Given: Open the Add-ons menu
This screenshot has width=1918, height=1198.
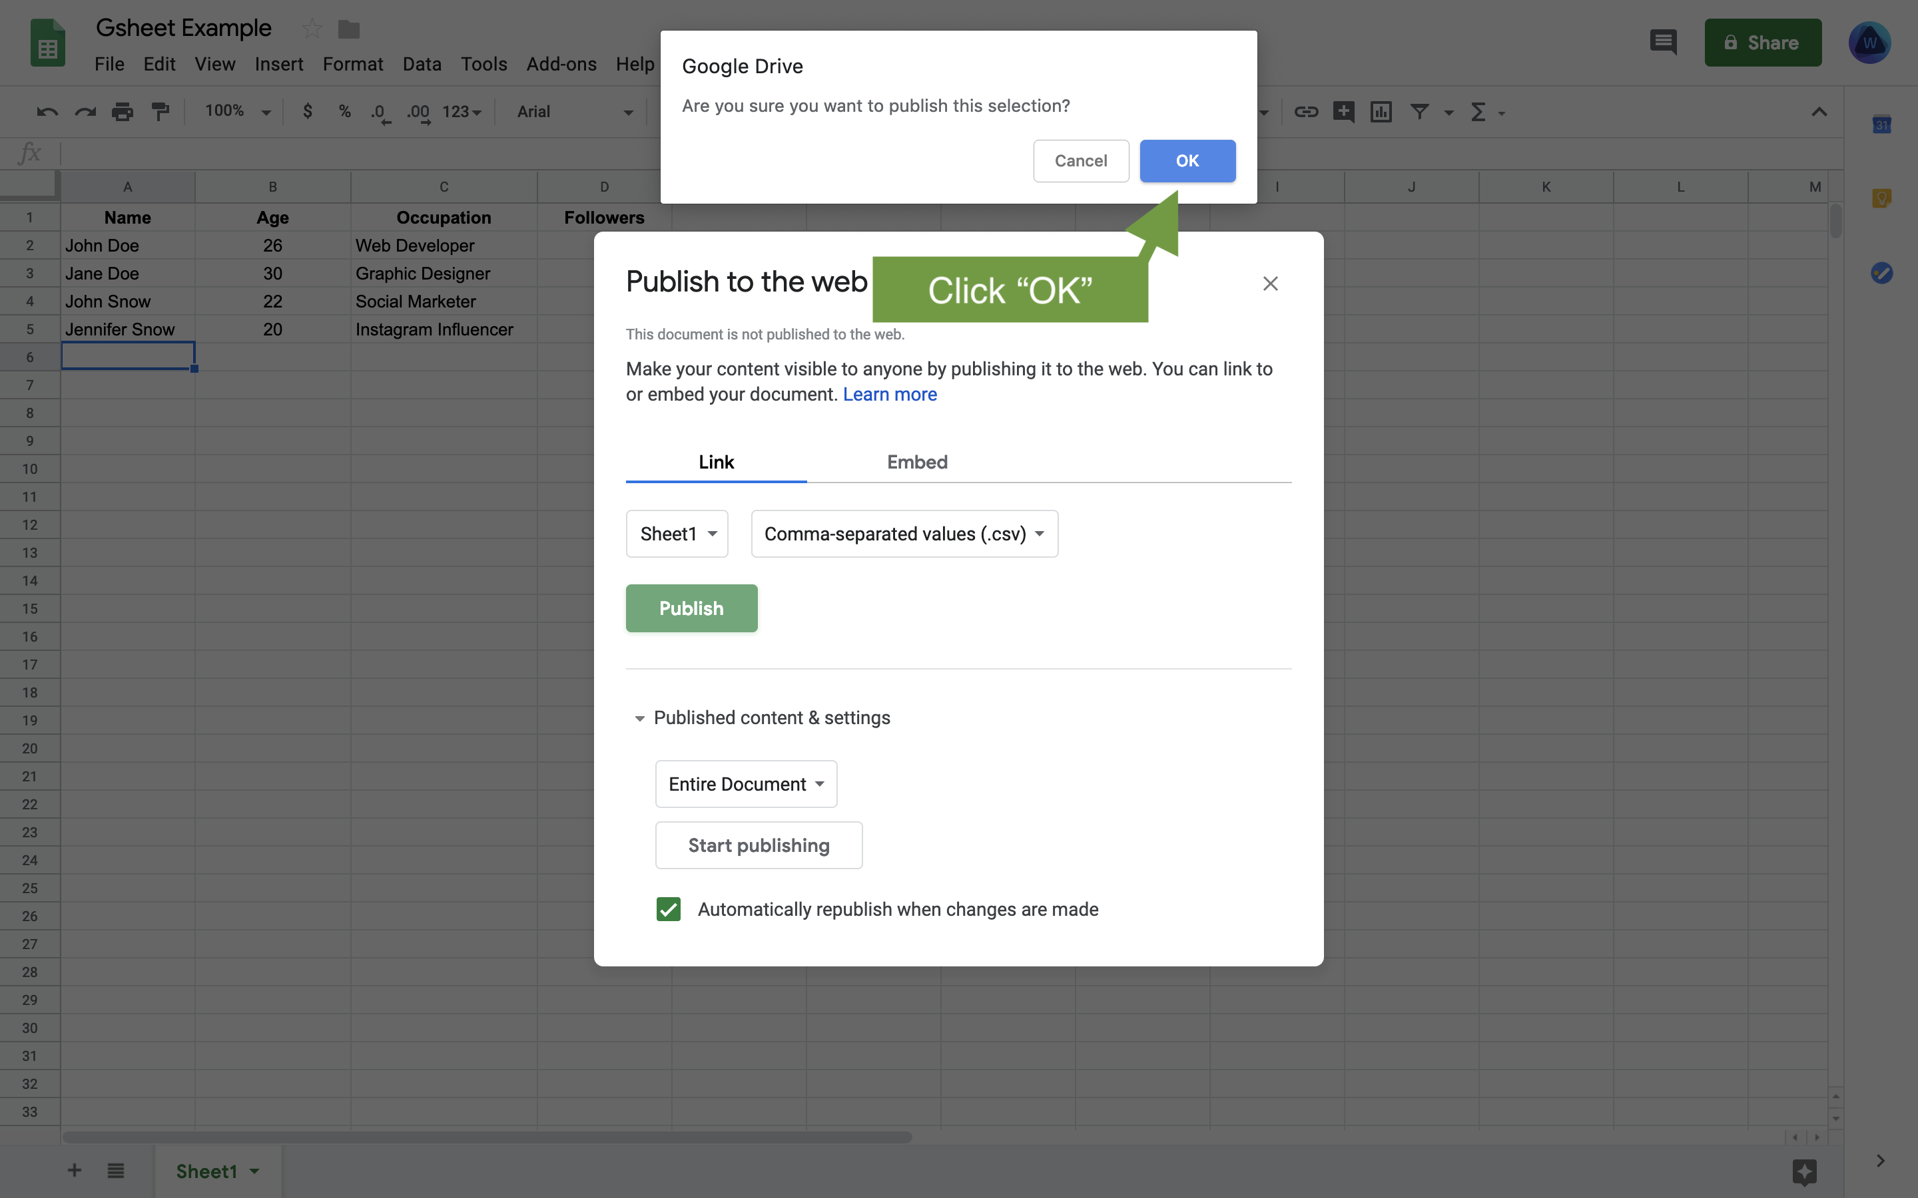Looking at the screenshot, I should point(561,64).
